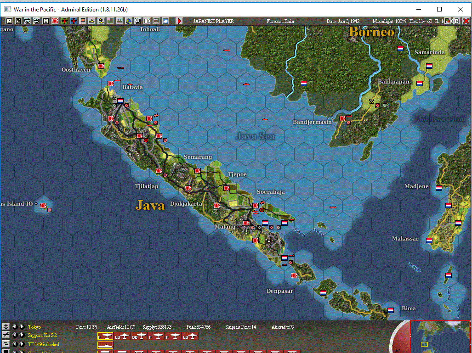Click the red X exit game icon

[466, 21]
